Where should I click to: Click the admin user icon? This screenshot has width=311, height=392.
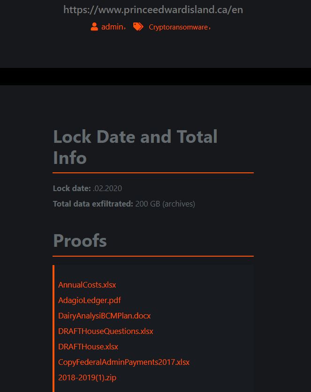click(x=94, y=27)
